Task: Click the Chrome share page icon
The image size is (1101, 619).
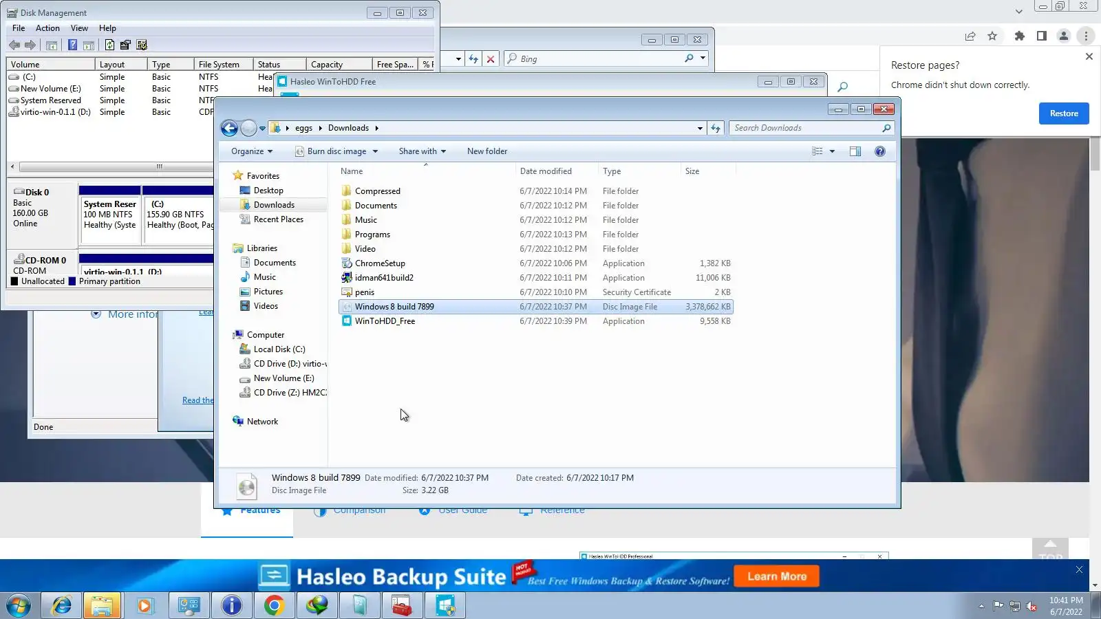Action: point(970,36)
